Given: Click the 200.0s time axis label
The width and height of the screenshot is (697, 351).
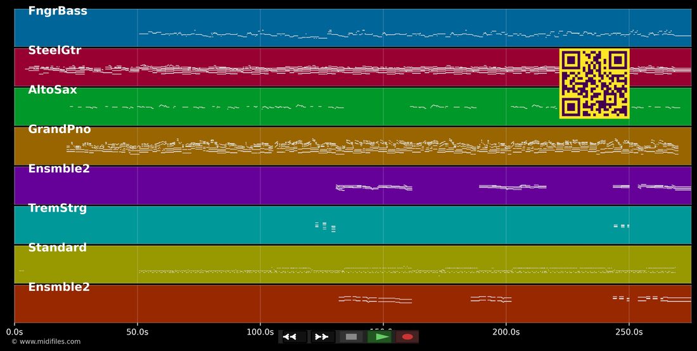Looking at the screenshot, I should [x=506, y=332].
